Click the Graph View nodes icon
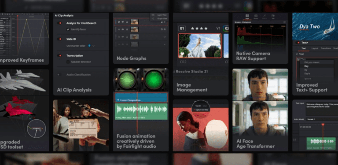The image size is (338, 165). pos(153,19)
